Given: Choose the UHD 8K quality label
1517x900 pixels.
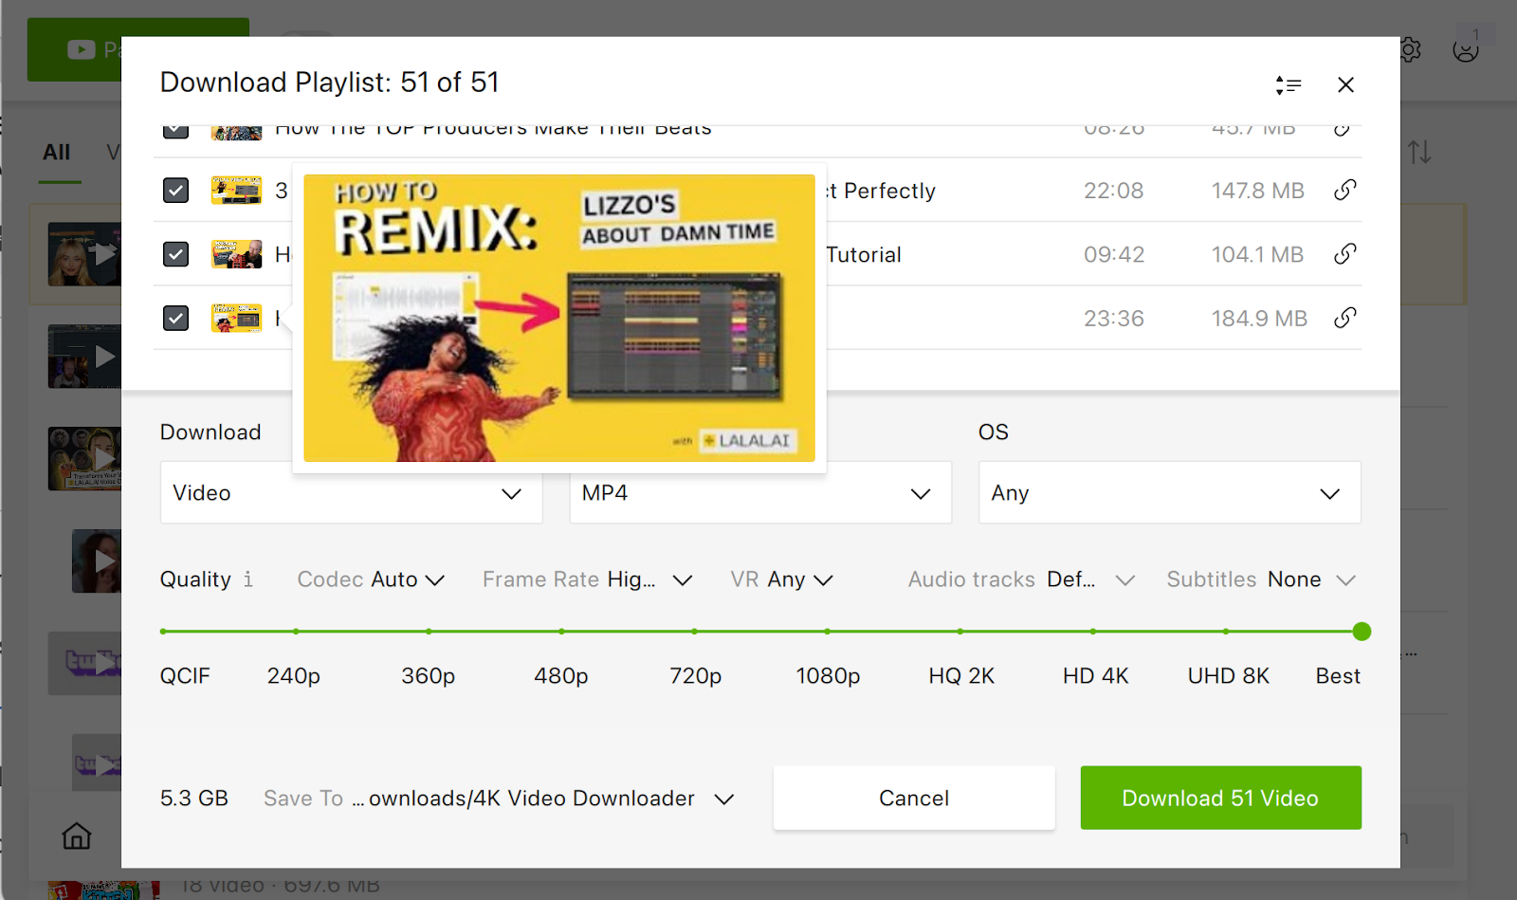Looking at the screenshot, I should (1228, 676).
